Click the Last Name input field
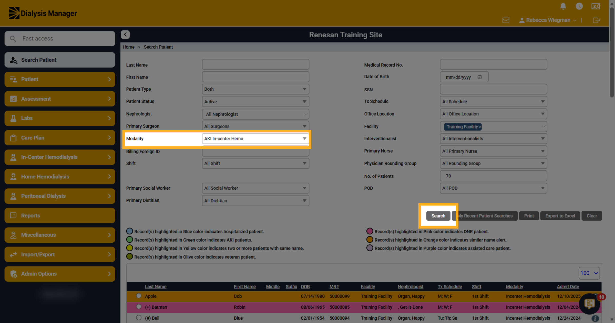The image size is (615, 323). [x=255, y=64]
